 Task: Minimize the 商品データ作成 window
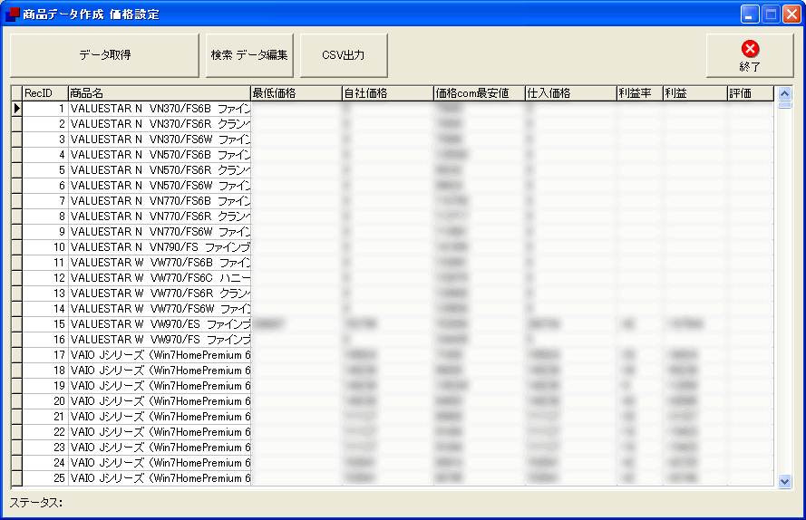pyautogui.click(x=750, y=14)
